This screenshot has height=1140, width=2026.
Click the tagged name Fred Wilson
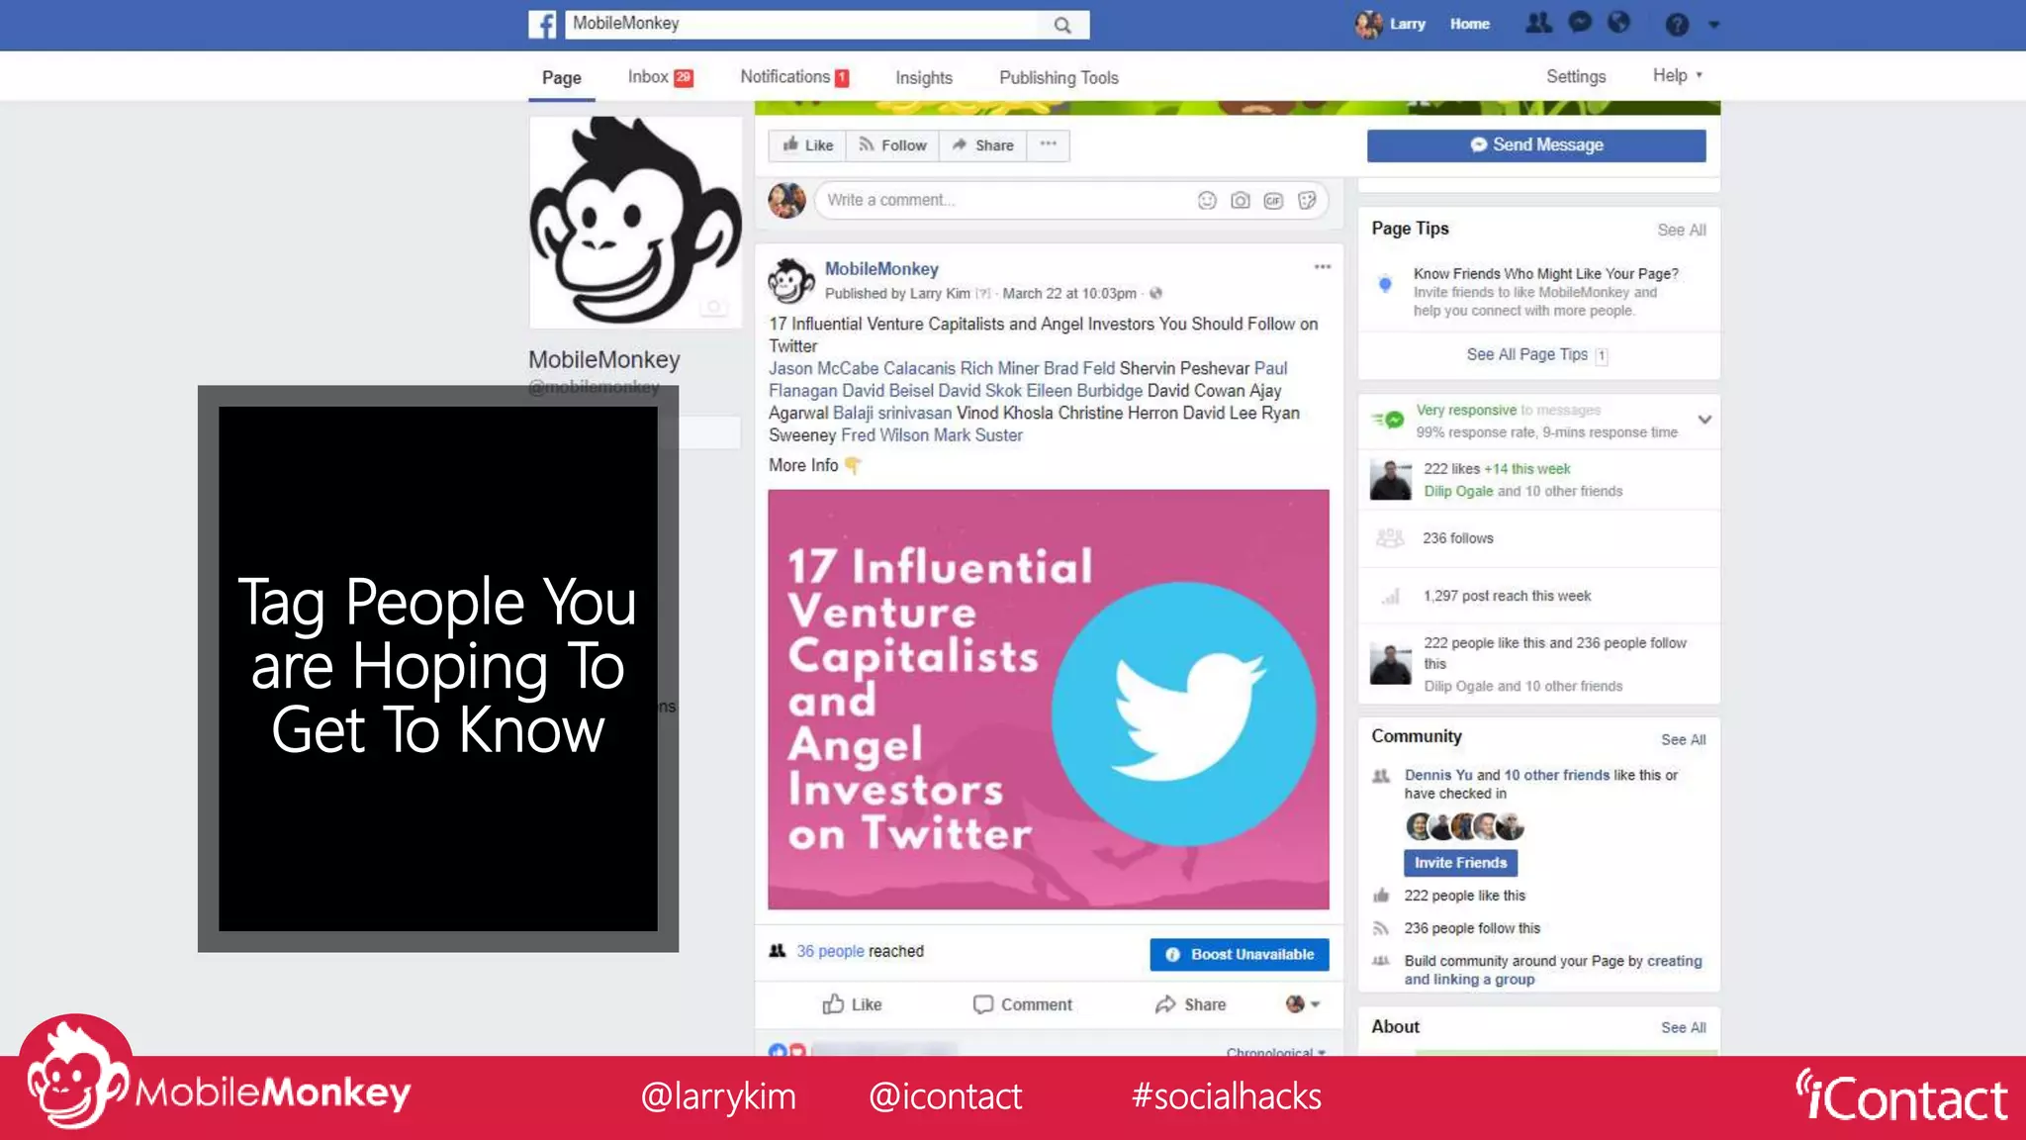[884, 435]
